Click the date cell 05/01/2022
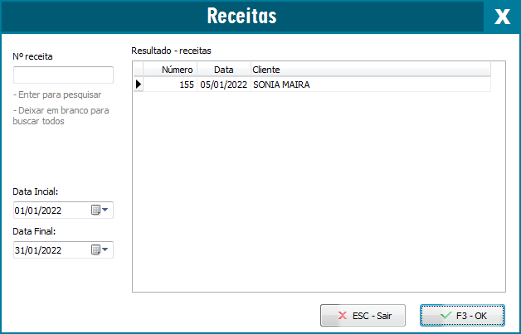Screen dimensions: 521x334 coord(224,84)
